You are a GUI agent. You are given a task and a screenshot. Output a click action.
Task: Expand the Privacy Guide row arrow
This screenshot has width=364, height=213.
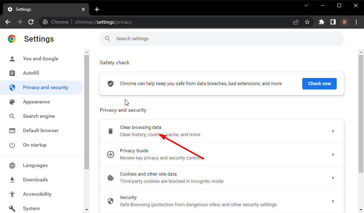click(333, 154)
